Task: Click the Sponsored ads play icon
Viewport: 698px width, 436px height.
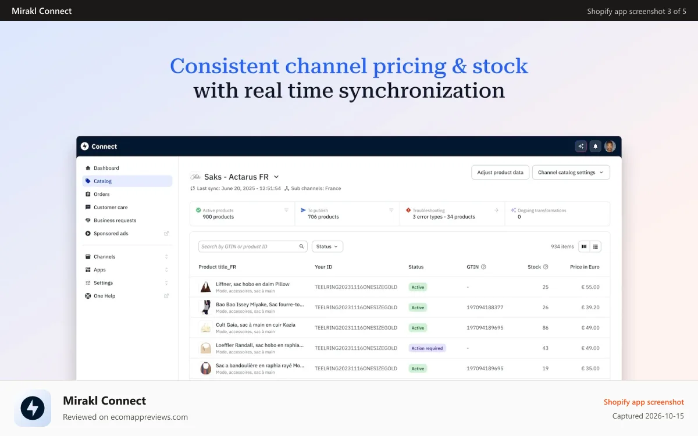Action: point(88,234)
